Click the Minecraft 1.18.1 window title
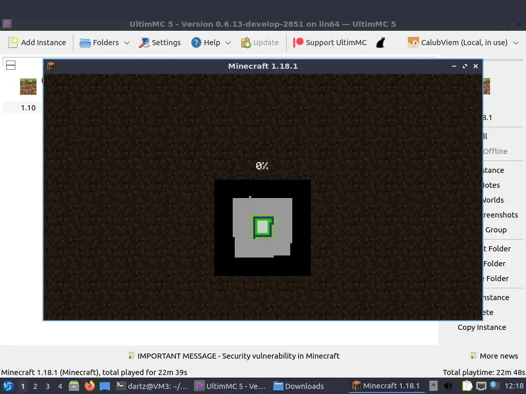Screen dimensions: 526x394 [262, 66]
